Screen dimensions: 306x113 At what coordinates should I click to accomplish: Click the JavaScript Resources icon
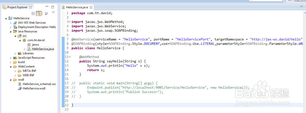point(15,58)
